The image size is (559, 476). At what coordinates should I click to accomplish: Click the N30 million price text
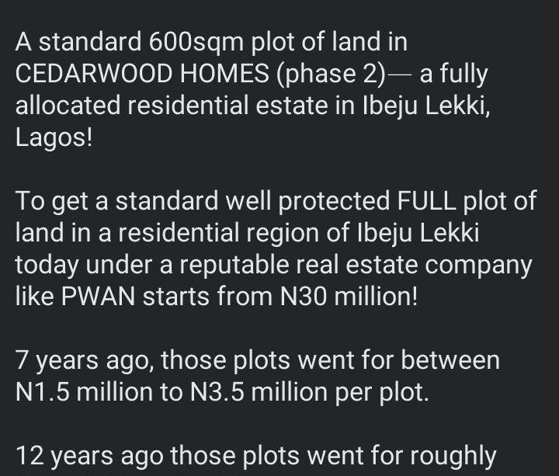click(x=349, y=297)
